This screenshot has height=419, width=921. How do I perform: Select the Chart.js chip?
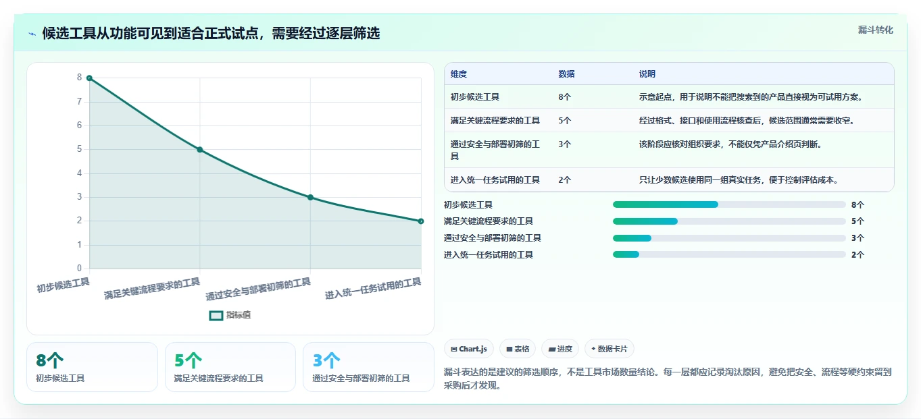click(469, 349)
